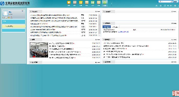Click the blue hyperlink in the to-do panel
Image resolution: width=179 pixels, height=97 pixels.
pos(123,32)
